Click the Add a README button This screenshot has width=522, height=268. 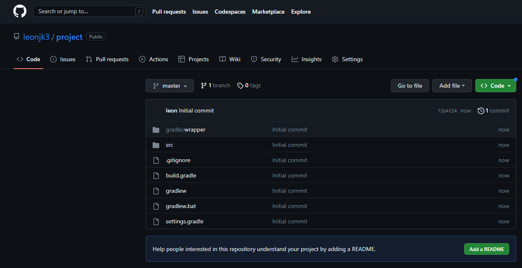coord(486,249)
